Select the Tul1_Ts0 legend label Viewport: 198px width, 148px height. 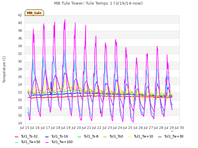116,136
